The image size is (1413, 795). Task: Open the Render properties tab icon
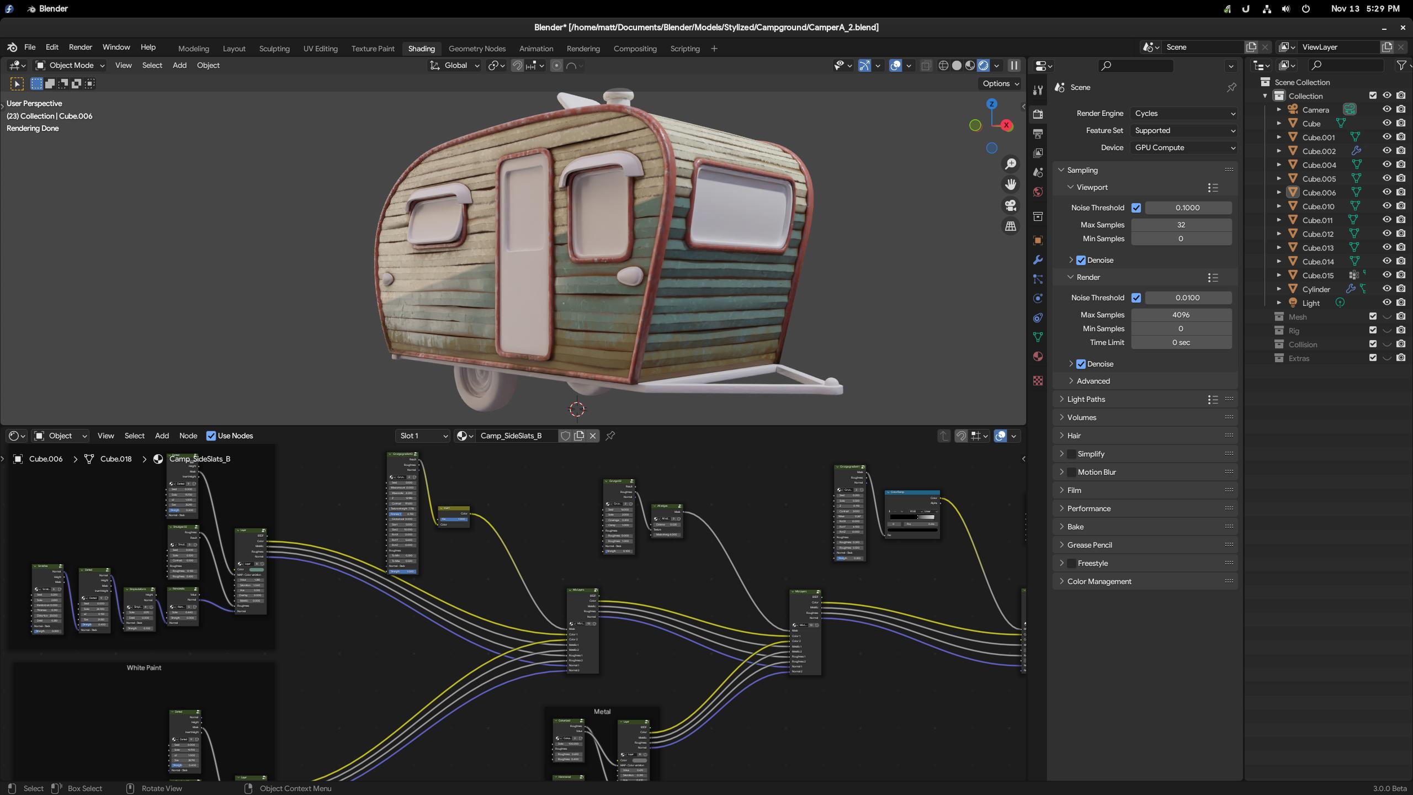tap(1038, 114)
